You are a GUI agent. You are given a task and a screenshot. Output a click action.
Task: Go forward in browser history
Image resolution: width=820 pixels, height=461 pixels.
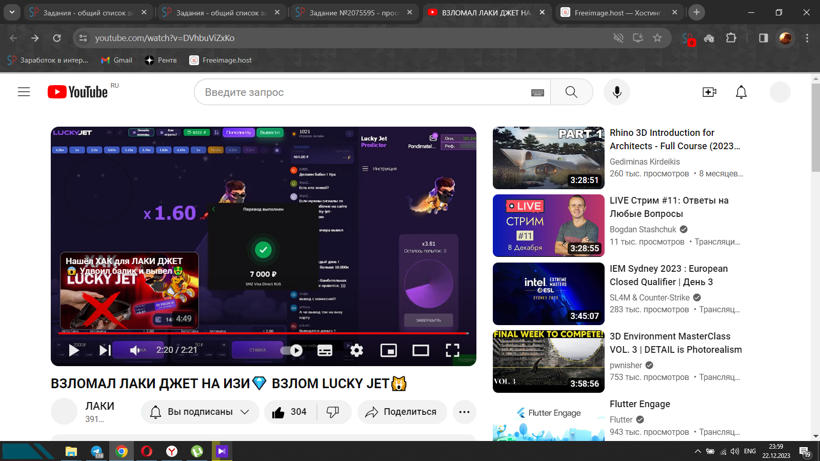(x=35, y=38)
